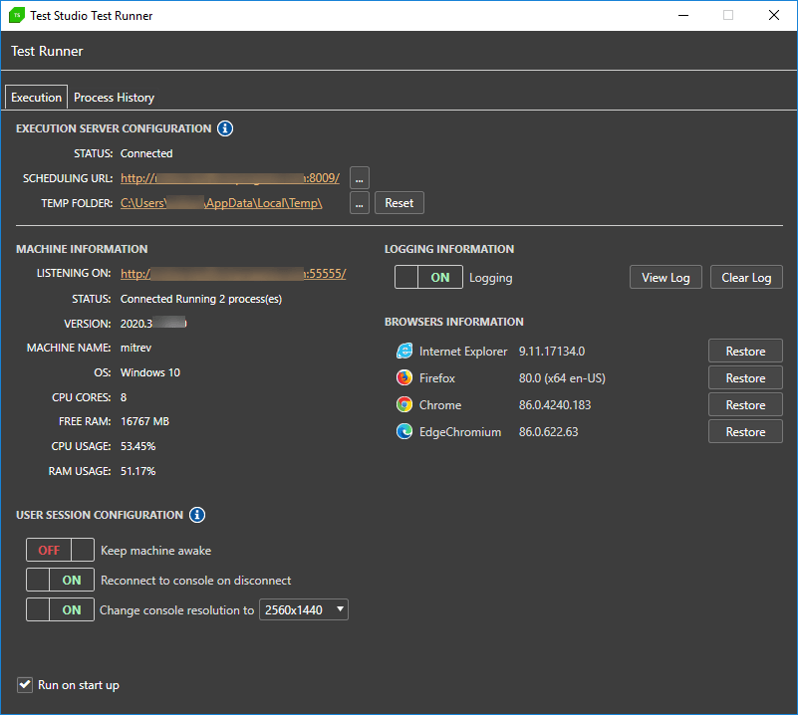The width and height of the screenshot is (798, 715).
Task: Open User Session Configuration info icon
Action: pyautogui.click(x=197, y=515)
